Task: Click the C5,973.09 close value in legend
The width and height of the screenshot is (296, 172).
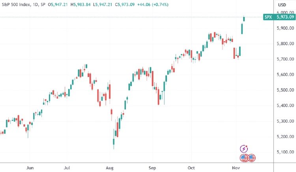Action: pyautogui.click(x=125, y=4)
